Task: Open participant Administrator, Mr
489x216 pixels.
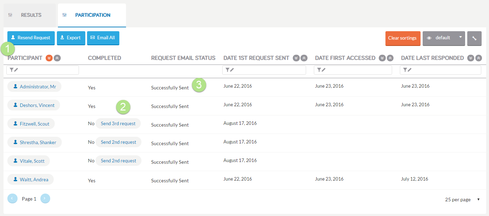Action: tap(34, 87)
